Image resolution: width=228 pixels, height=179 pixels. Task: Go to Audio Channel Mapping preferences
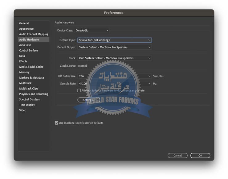tap(34, 34)
